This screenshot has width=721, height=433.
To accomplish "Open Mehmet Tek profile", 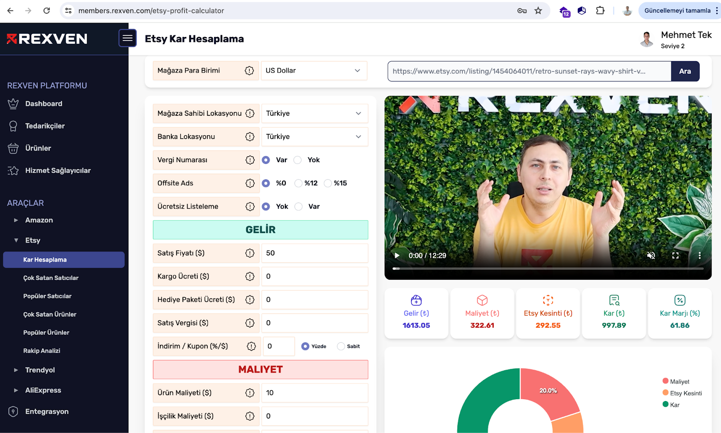I will coord(675,39).
